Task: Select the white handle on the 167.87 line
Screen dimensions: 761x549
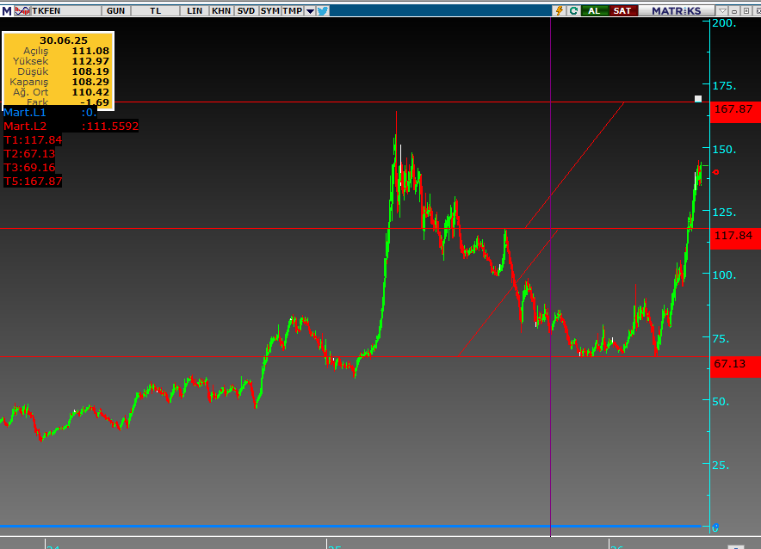Action: coord(698,99)
